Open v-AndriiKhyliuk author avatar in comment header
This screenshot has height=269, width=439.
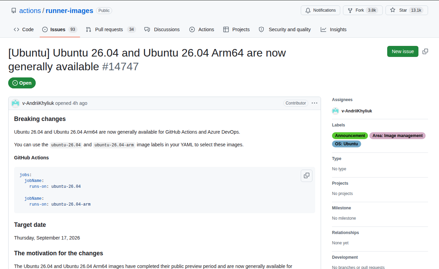click(x=15, y=103)
